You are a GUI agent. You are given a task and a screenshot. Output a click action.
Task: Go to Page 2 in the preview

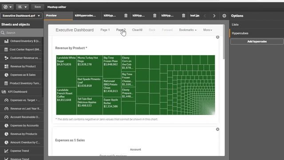coord(121,30)
